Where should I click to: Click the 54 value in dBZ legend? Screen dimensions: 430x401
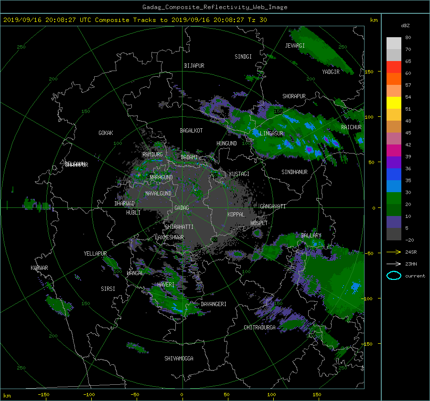pyautogui.click(x=408, y=97)
